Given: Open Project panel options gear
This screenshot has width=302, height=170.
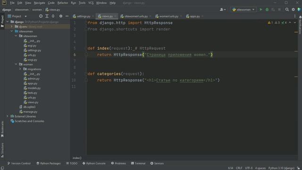Looking at the screenshot, I should click(61, 16).
